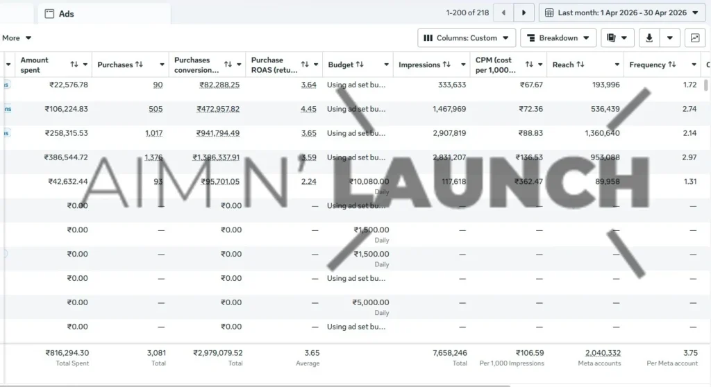Expand export options arrow next to download
Image resolution: width=711 pixels, height=387 pixels.
pos(670,38)
